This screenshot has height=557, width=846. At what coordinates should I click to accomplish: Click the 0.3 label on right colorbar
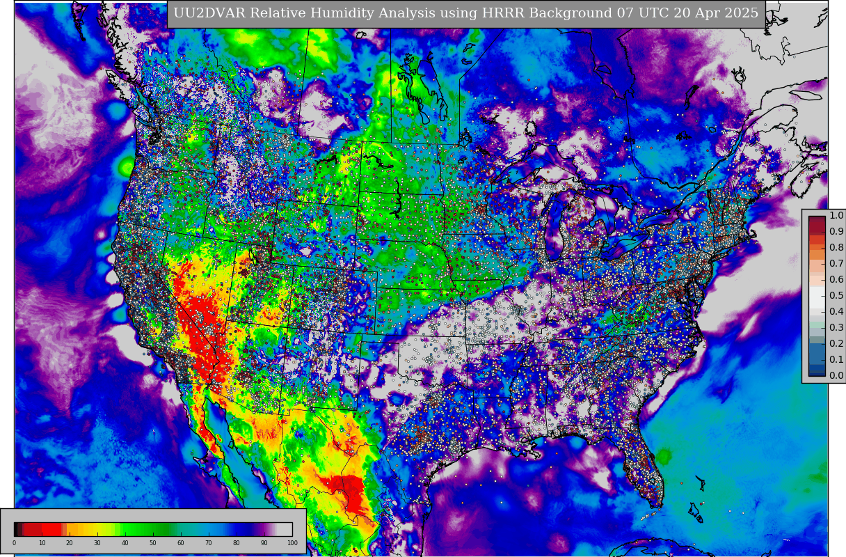point(836,327)
